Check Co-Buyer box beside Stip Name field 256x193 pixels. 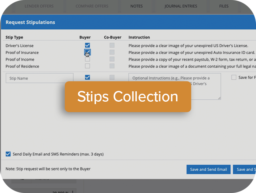click(x=112, y=77)
